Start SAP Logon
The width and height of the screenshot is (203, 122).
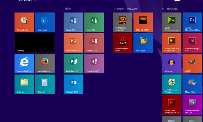pos(143,43)
